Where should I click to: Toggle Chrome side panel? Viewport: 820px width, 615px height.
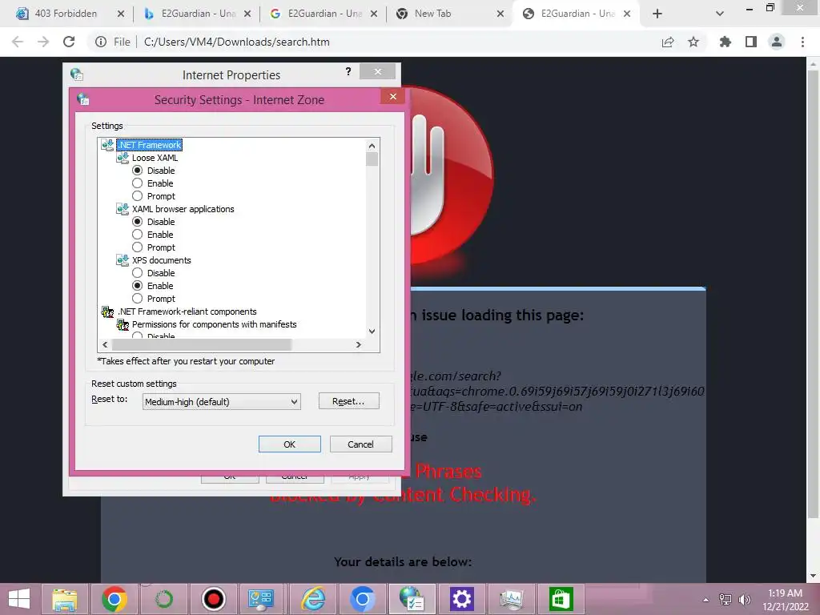click(x=751, y=42)
